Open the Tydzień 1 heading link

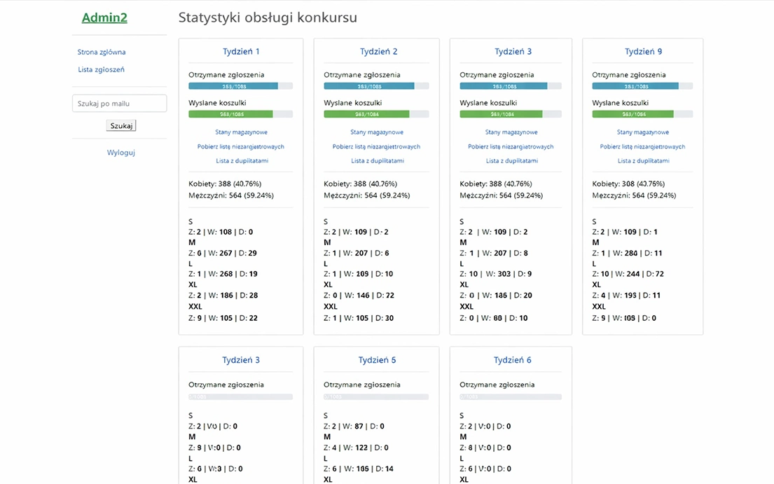pyautogui.click(x=241, y=51)
